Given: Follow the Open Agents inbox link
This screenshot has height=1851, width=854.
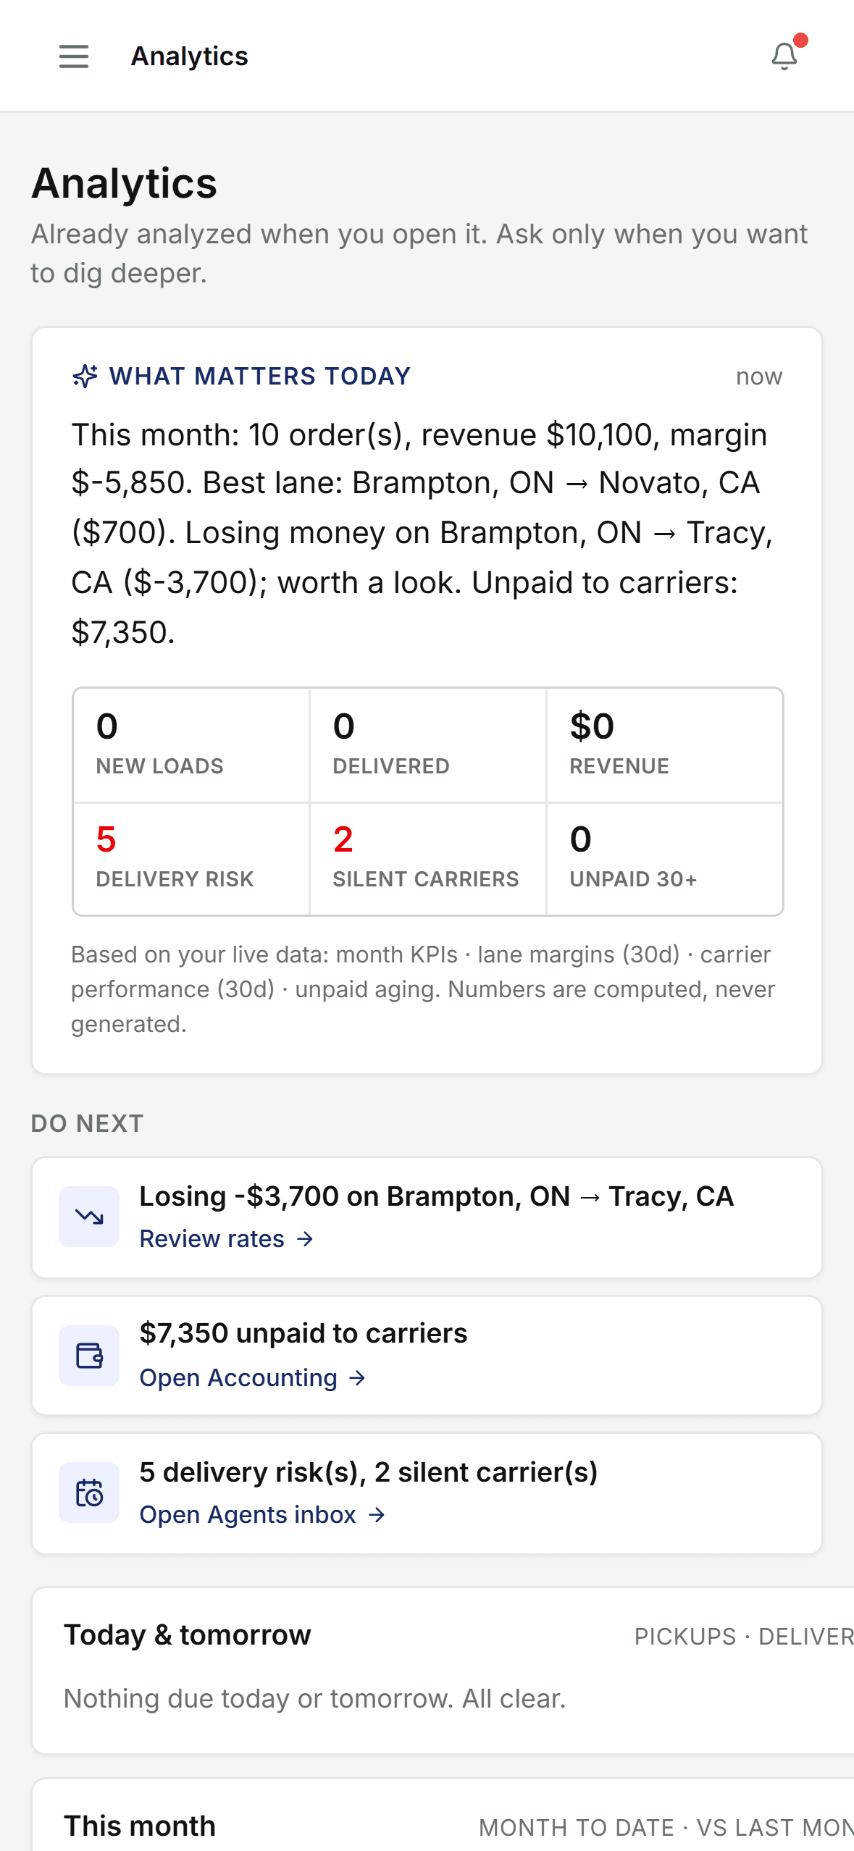Looking at the screenshot, I should click(262, 1515).
